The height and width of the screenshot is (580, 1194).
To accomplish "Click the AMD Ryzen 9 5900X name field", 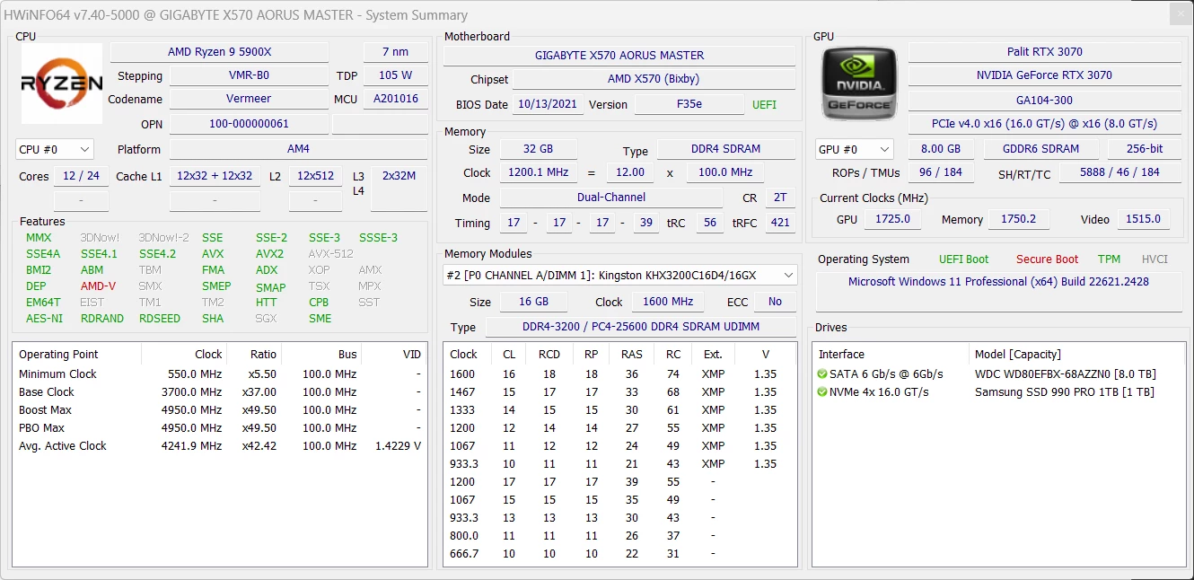I will [219, 52].
